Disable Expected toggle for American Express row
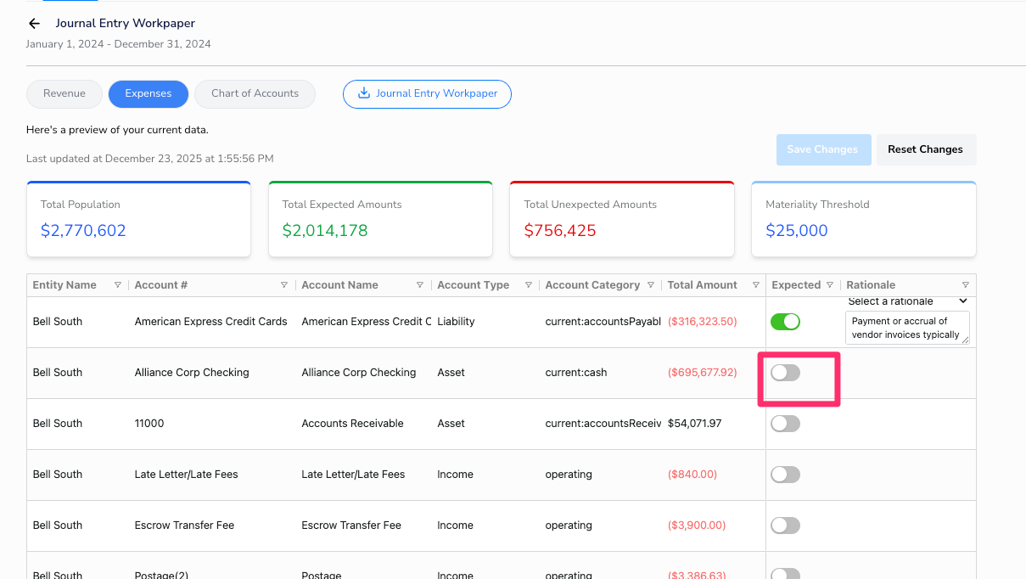 coord(785,322)
